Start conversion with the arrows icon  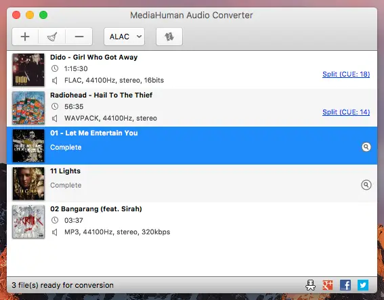point(169,37)
